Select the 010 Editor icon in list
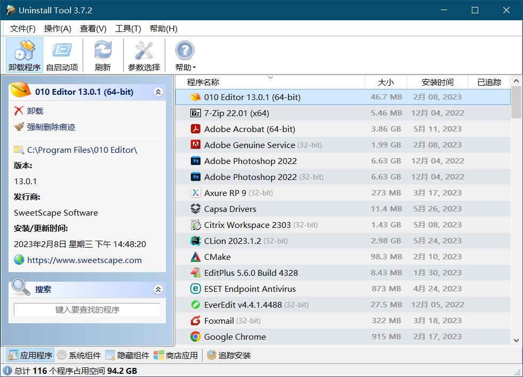The height and width of the screenshot is (377, 523). (196, 97)
